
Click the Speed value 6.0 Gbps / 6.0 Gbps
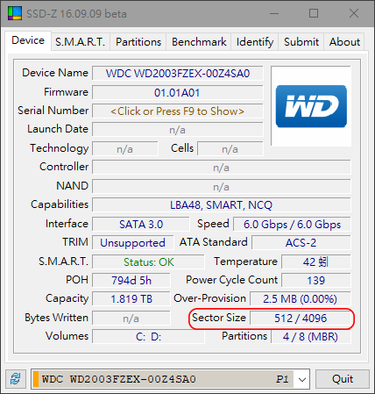pos(292,225)
